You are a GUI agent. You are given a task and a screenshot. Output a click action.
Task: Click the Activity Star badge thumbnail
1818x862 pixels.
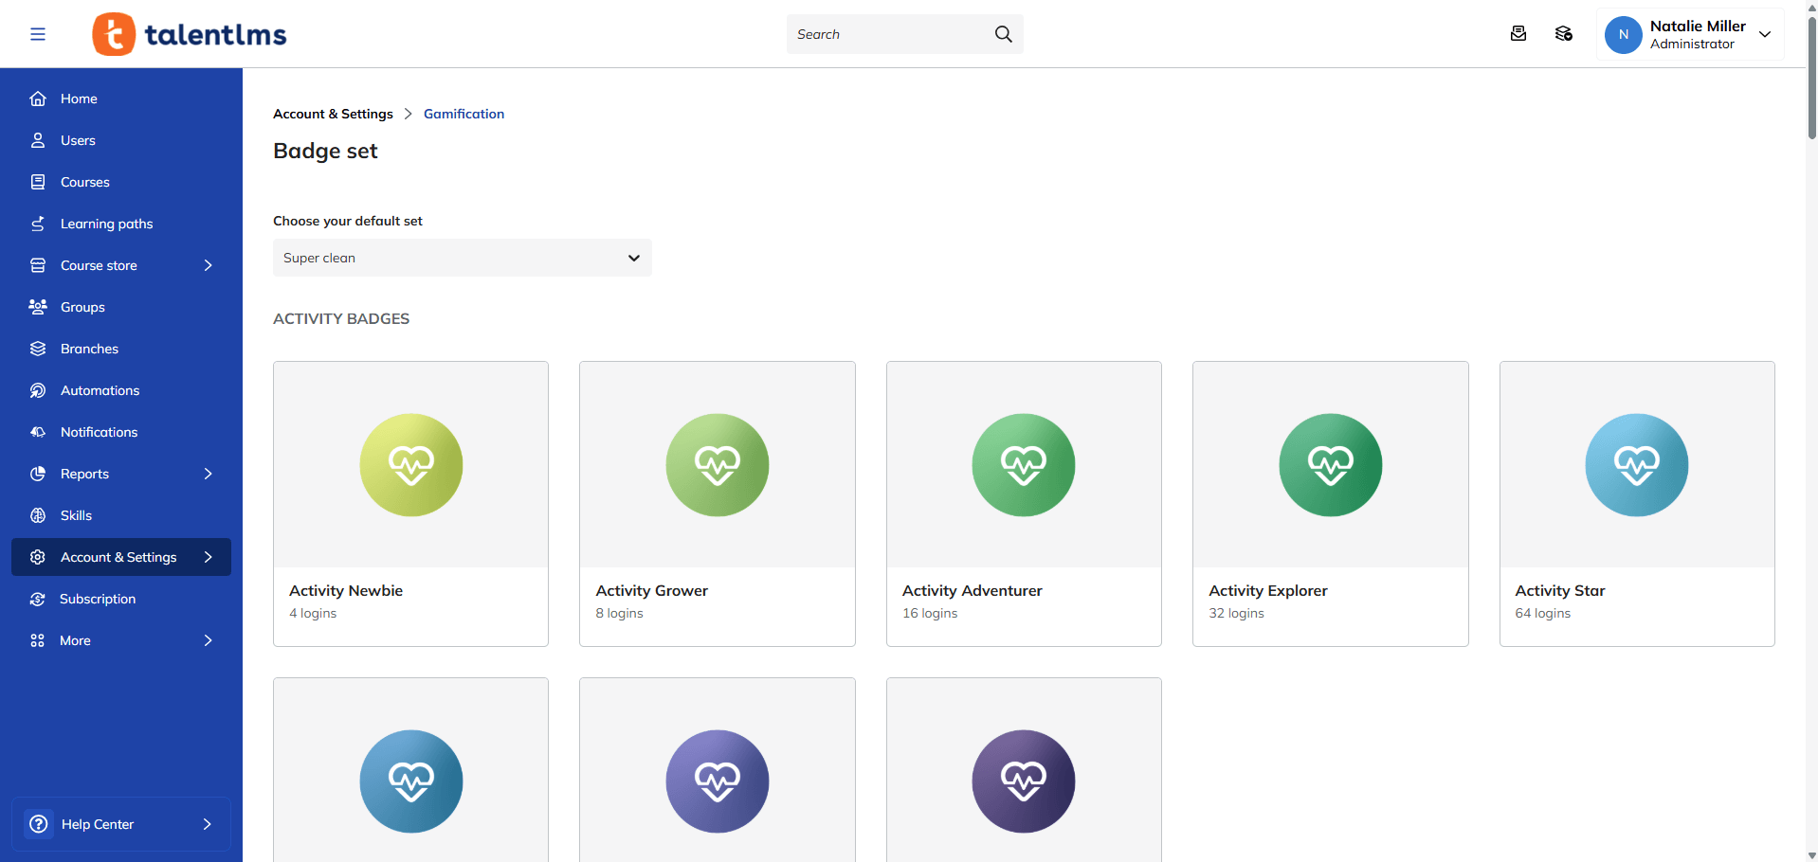tap(1636, 464)
